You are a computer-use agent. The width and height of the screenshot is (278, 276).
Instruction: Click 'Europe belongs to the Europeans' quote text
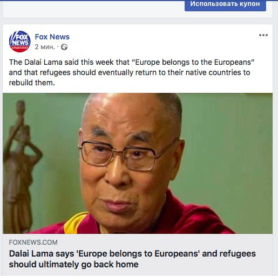pyautogui.click(x=193, y=62)
